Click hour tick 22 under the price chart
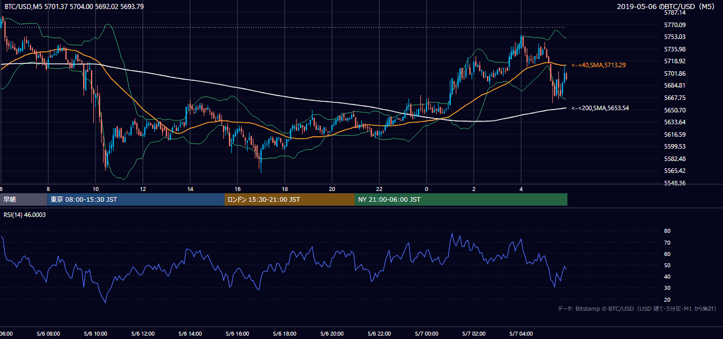Image resolution: width=723 pixels, height=339 pixels. pos(380,189)
